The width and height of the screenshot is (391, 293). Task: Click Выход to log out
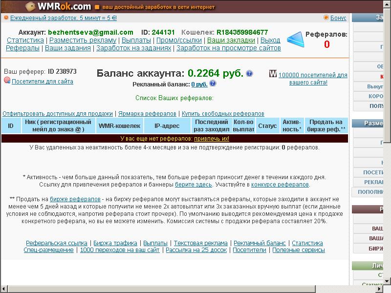pyautogui.click(x=270, y=40)
